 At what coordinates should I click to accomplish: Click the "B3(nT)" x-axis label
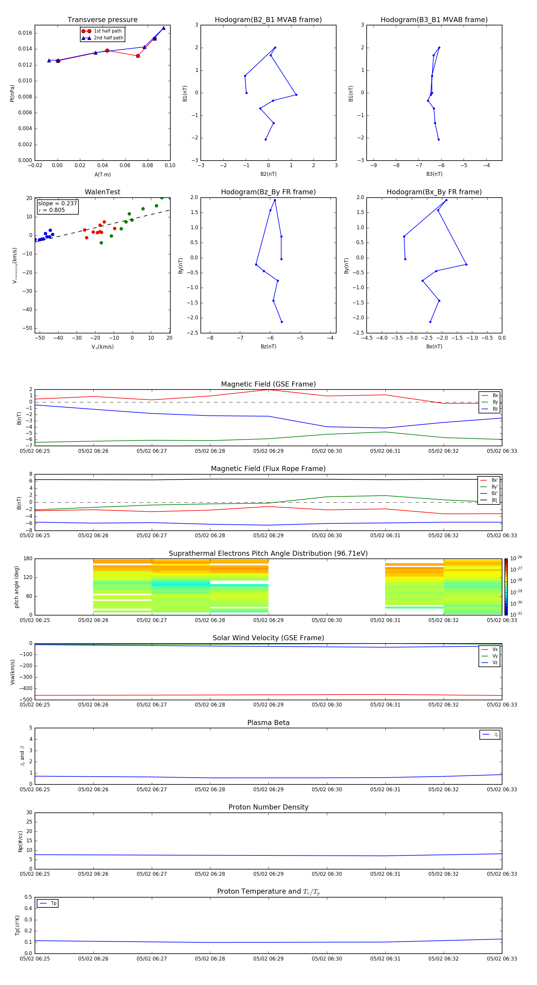(434, 174)
